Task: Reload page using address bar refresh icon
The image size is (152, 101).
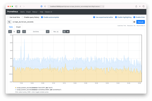Action: point(103,7)
